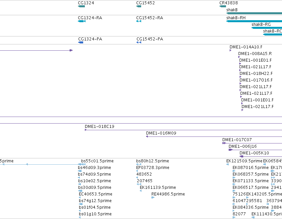282x219 pixels.
Task: Click the DME1-016M09 clone label
Action: click(161, 133)
